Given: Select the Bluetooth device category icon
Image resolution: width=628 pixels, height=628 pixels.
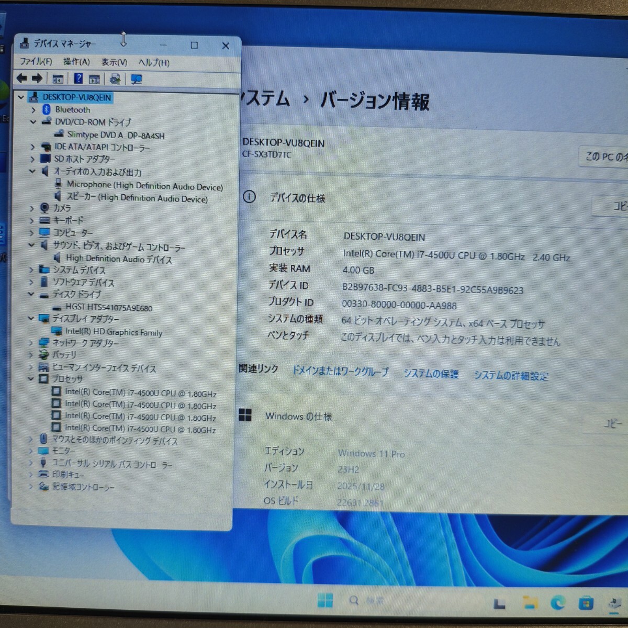Looking at the screenshot, I should click(46, 109).
